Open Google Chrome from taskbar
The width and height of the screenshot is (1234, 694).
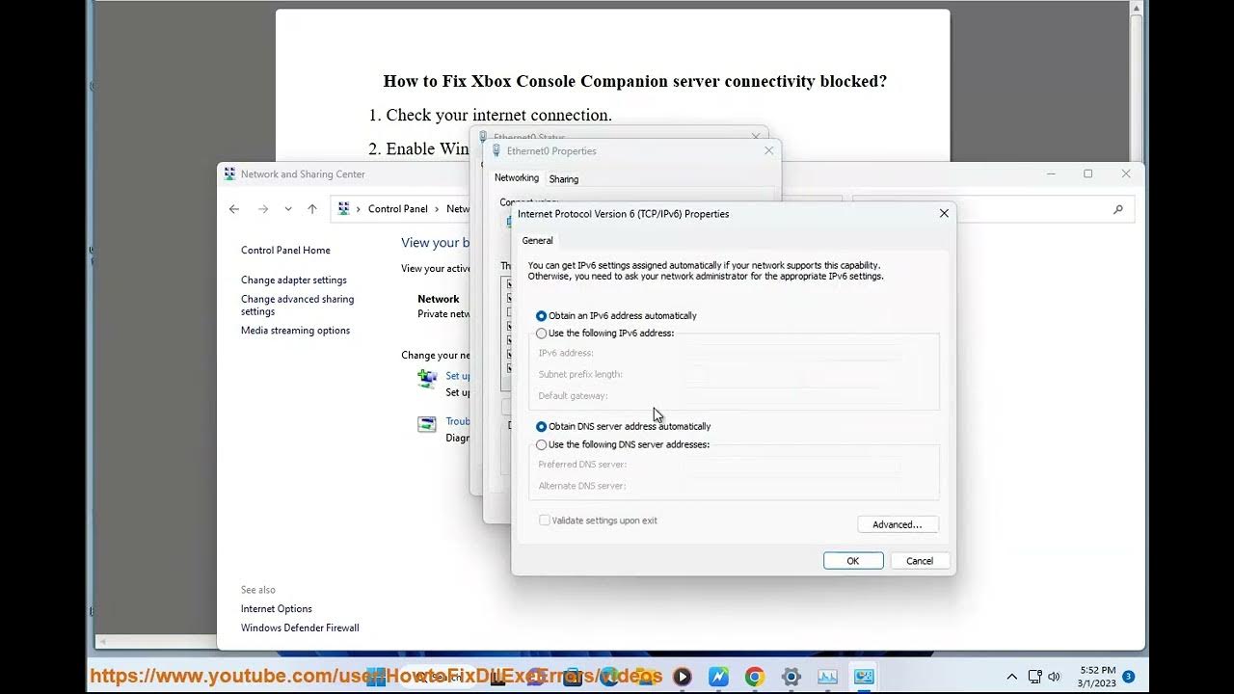[x=755, y=677]
